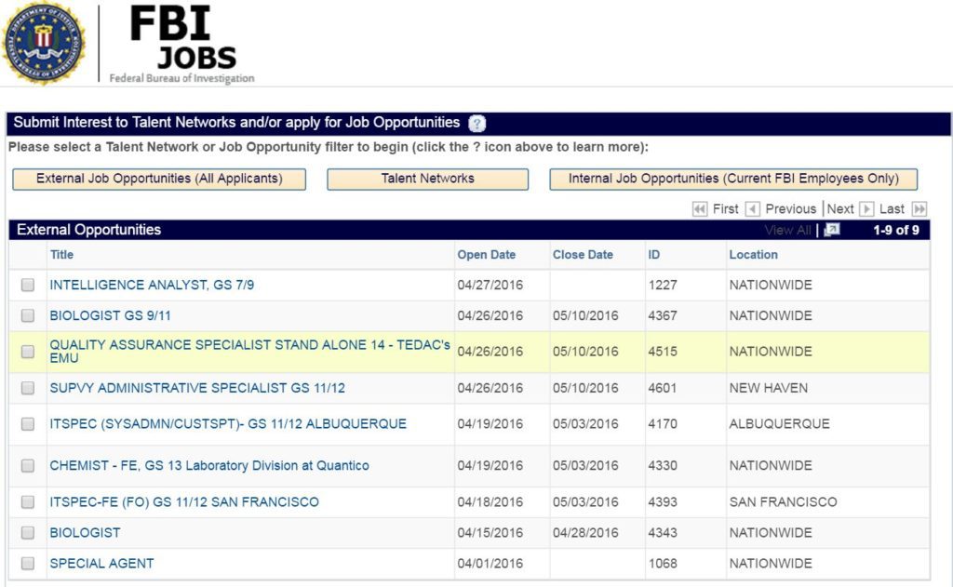Image resolution: width=953 pixels, height=587 pixels.
Task: Click the help question mark icon
Action: pos(476,123)
